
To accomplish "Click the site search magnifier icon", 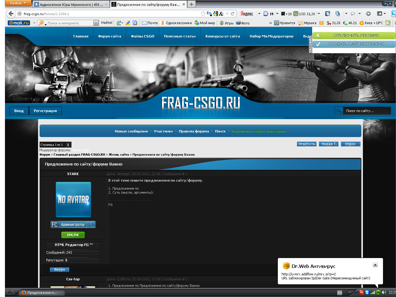I will tap(339, 111).
